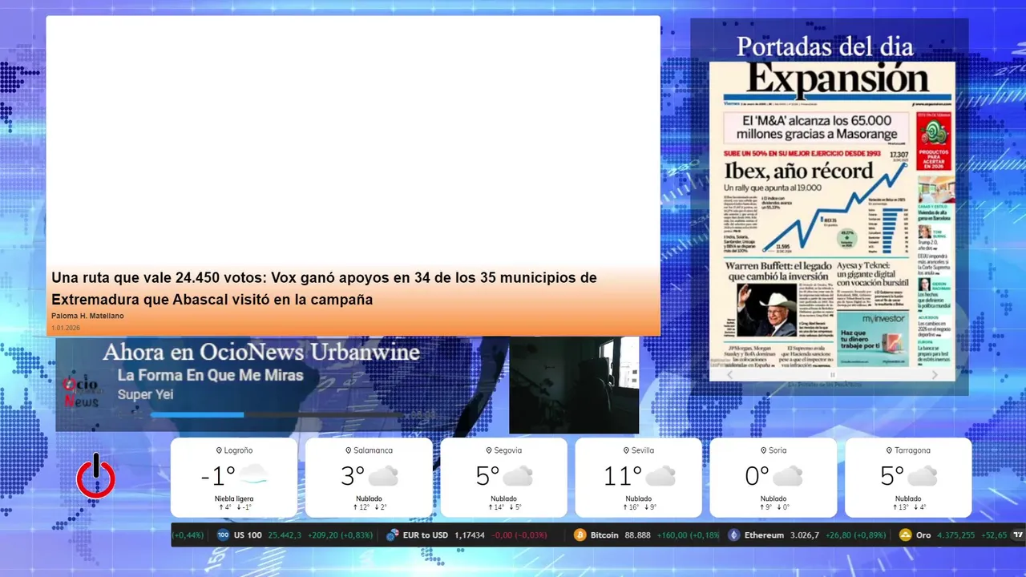Click the Segovia location pin icon

pos(489,450)
